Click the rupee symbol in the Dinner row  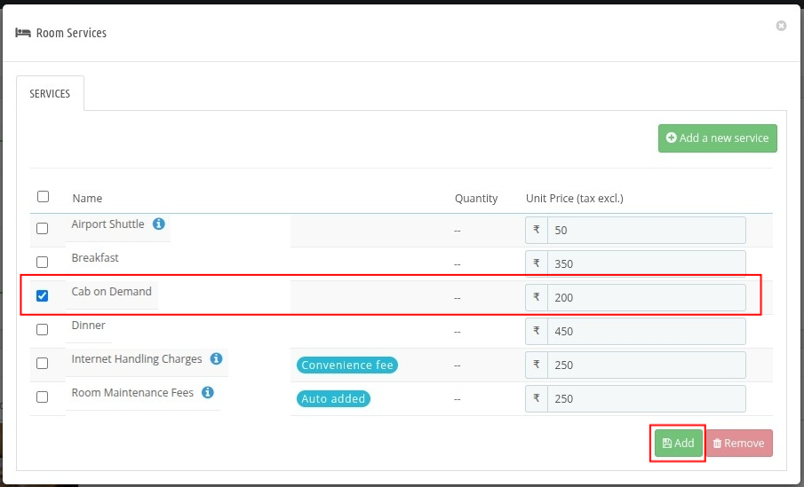click(537, 332)
